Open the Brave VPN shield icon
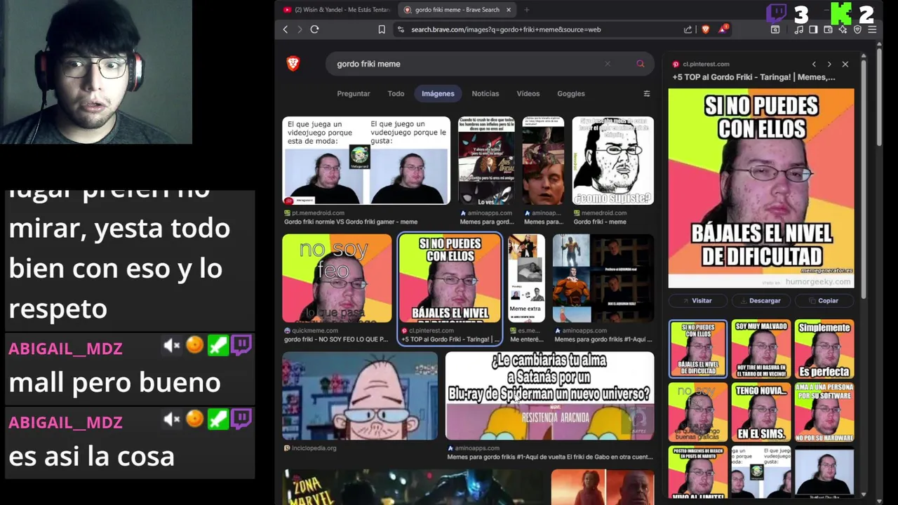This screenshot has width=898, height=505. click(857, 29)
